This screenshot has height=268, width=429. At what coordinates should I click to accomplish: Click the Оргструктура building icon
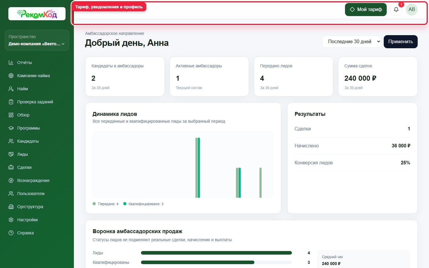11,207
